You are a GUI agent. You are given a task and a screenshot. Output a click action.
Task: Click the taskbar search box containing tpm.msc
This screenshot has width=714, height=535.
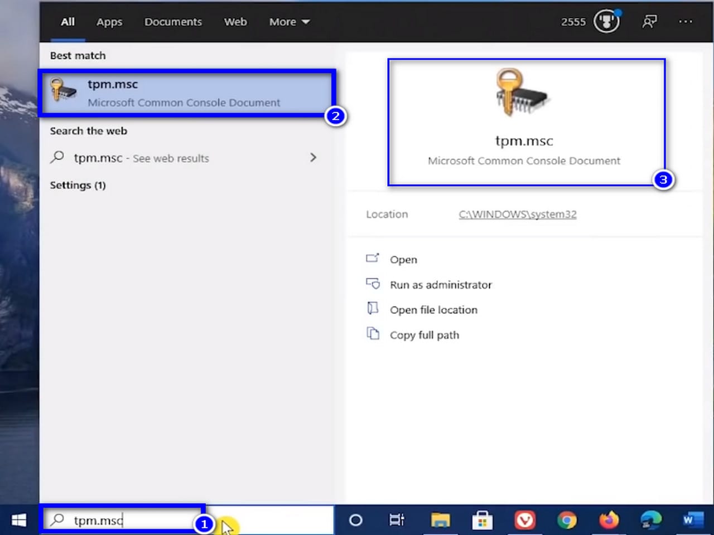pos(189,520)
